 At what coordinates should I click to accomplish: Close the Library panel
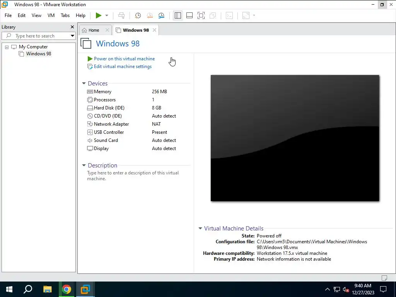[x=72, y=27]
